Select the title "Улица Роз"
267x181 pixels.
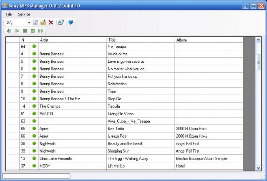tap(117, 136)
